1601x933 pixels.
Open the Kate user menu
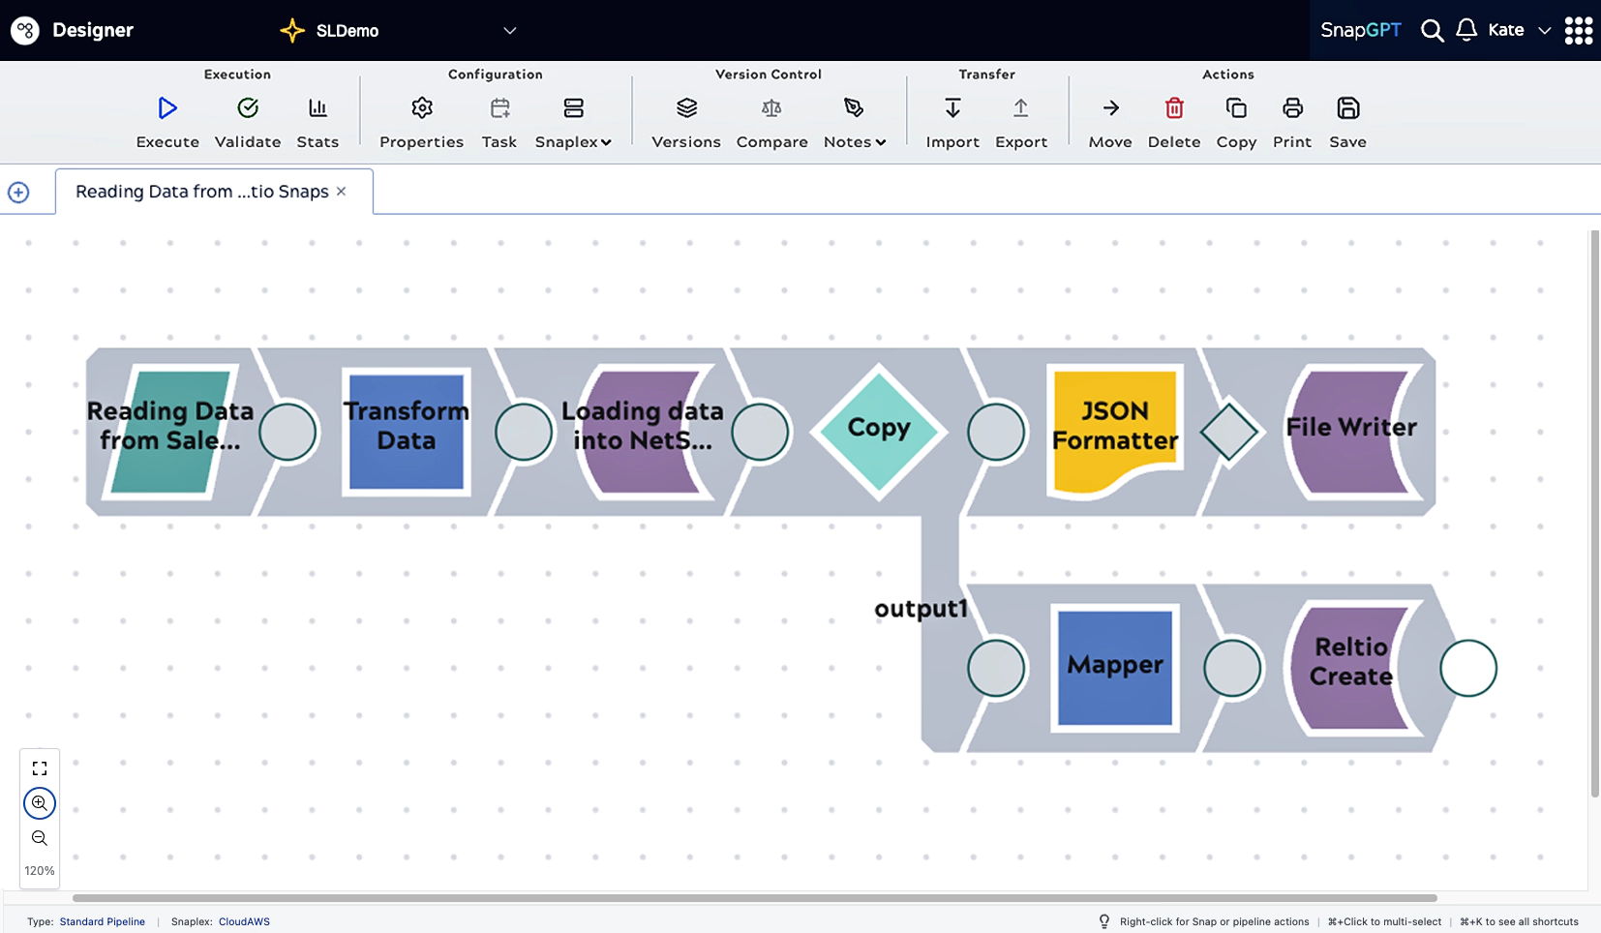[x=1520, y=30]
